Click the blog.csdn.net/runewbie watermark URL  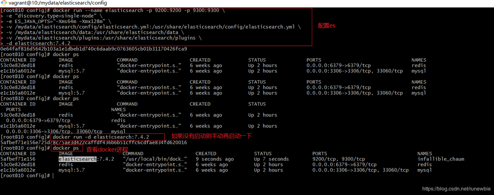(x=457, y=189)
